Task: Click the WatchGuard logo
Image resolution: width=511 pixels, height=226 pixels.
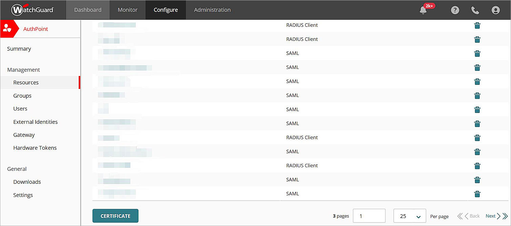Action: pyautogui.click(x=33, y=10)
